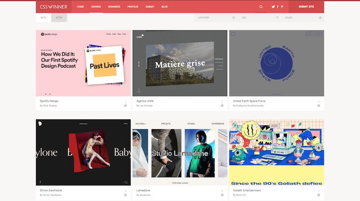This screenshot has height=201, width=360.
Task: Click the search magnifier icon
Action: pos(261,7)
